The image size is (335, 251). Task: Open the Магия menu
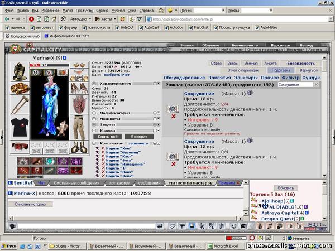pyautogui.click(x=68, y=11)
